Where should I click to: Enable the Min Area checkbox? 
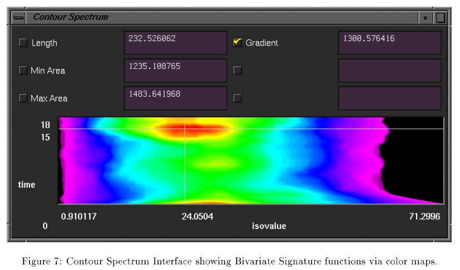click(x=23, y=71)
